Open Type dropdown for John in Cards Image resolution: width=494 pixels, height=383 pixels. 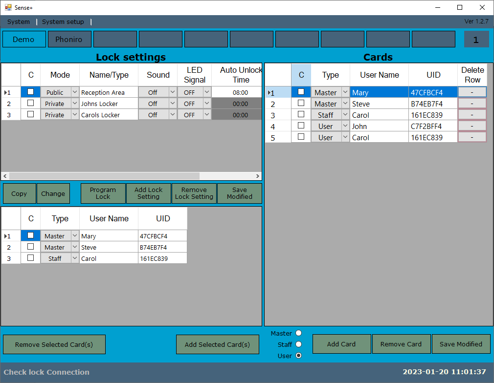click(x=345, y=126)
